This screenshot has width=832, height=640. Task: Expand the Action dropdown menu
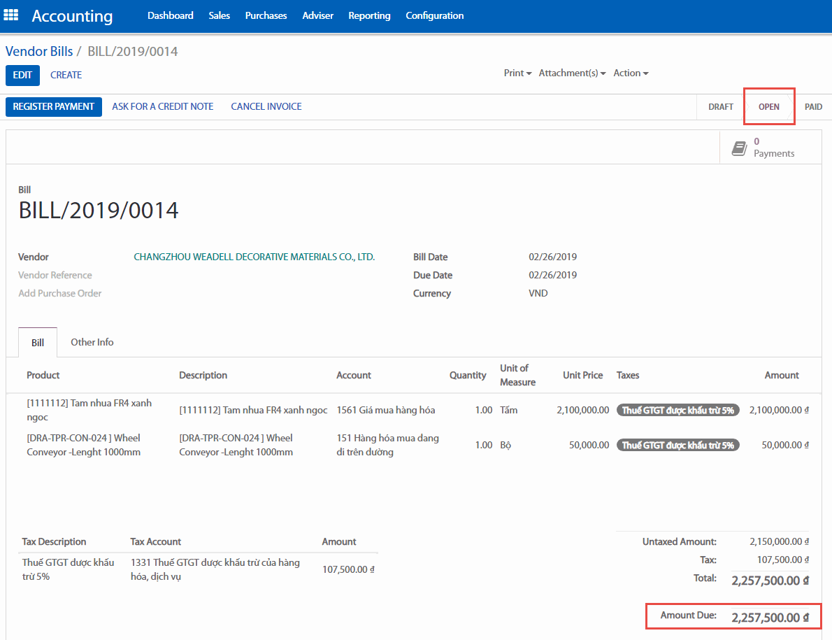(x=631, y=73)
